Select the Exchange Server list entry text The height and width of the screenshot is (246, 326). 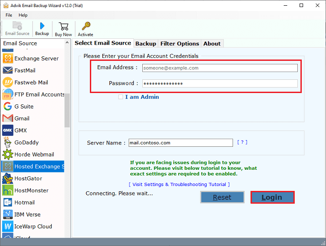tap(37, 59)
